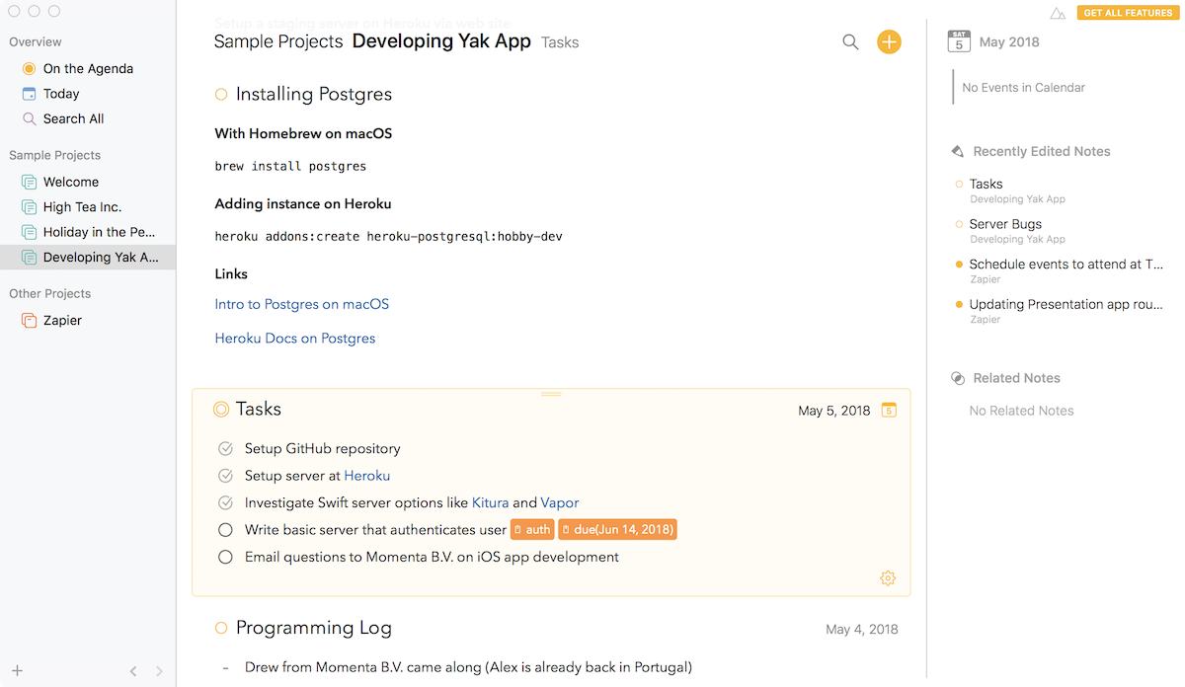Click the orange auth tag

(532, 530)
